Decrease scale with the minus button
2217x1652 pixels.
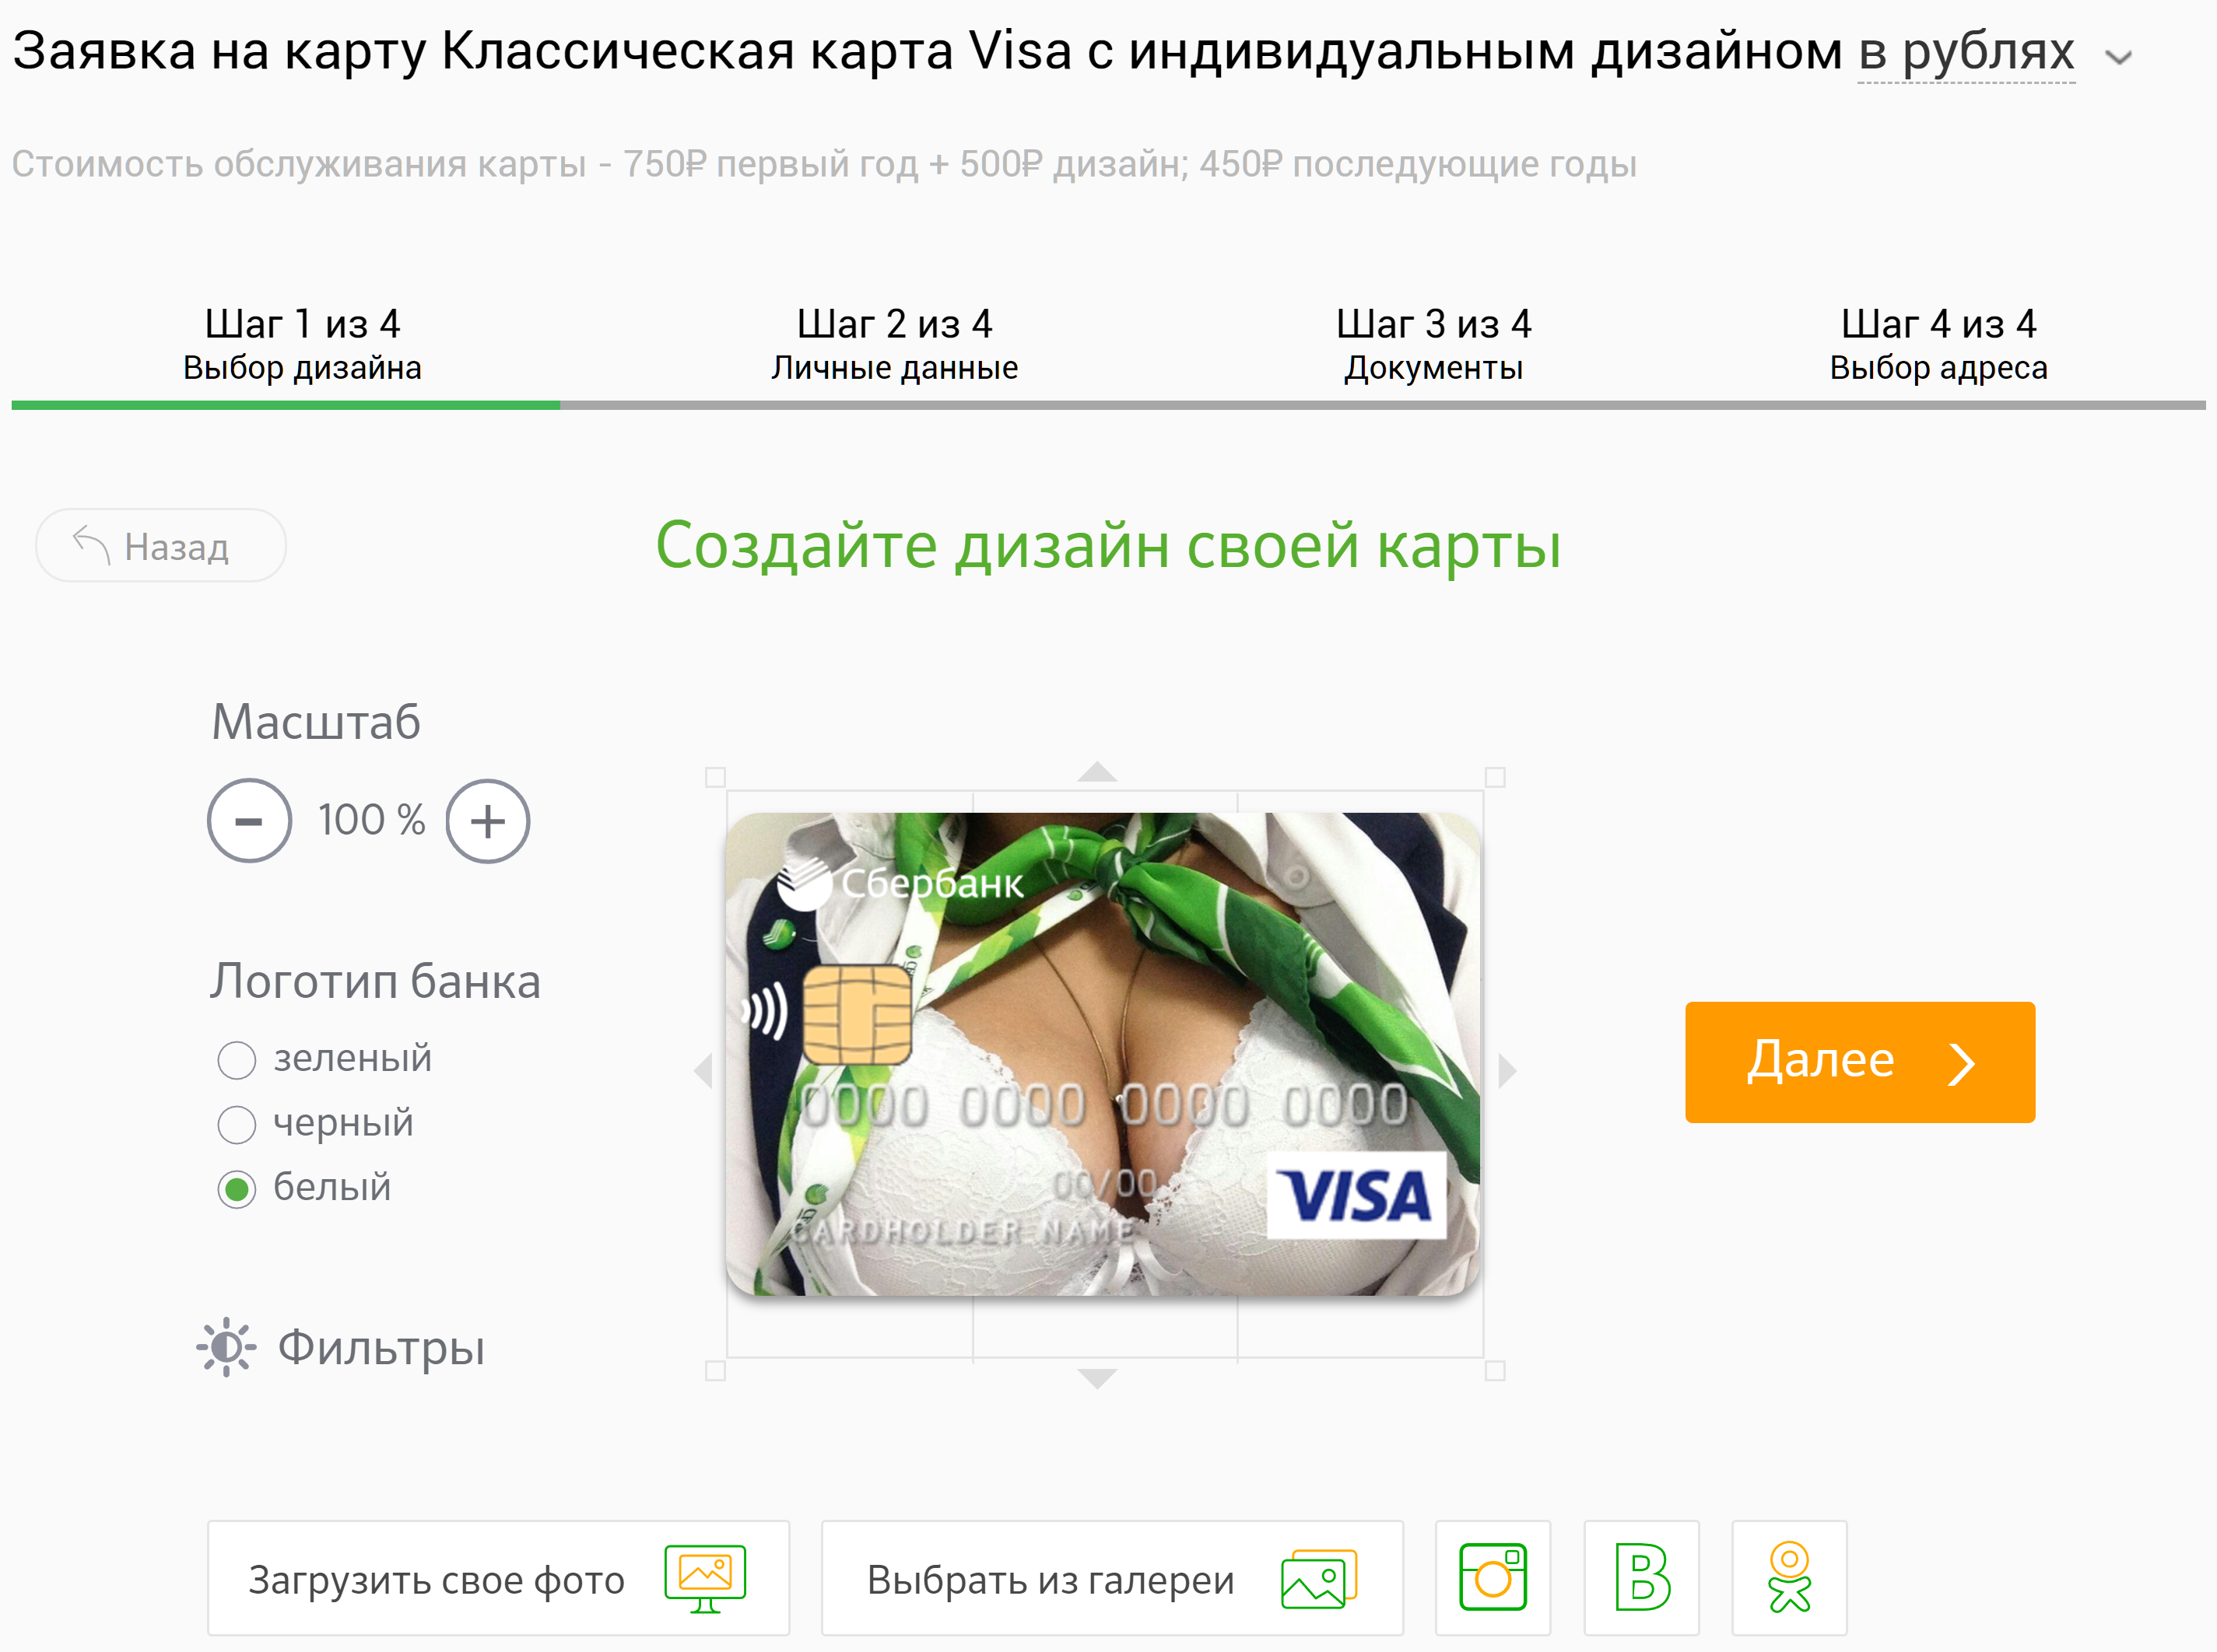point(249,821)
